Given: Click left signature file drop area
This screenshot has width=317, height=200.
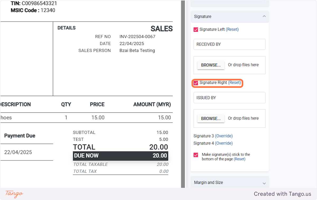Looking at the screenshot, I should point(230,65).
